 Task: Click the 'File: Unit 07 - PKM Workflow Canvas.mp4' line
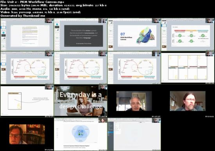[32, 2]
